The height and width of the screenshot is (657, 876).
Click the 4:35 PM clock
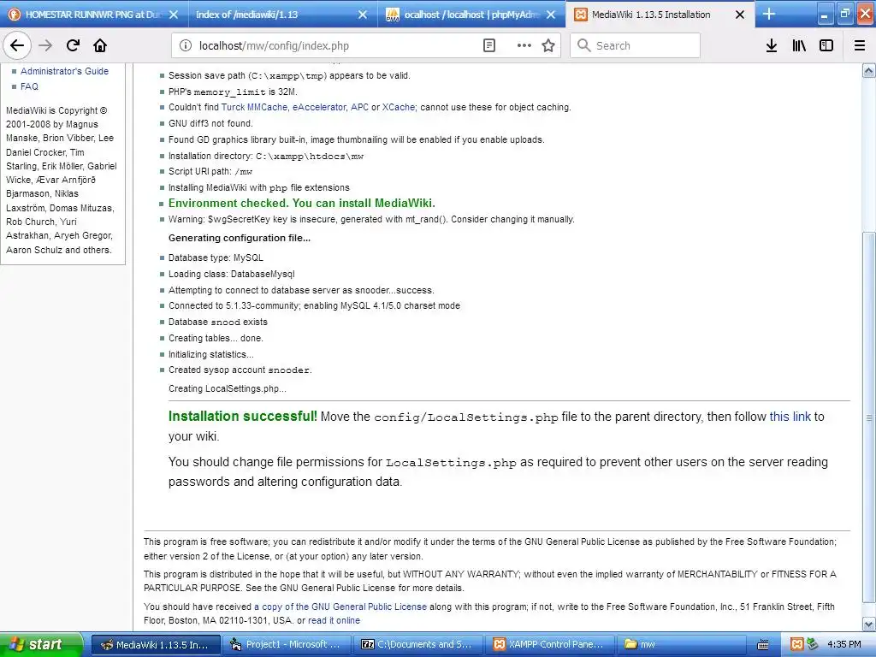click(844, 645)
